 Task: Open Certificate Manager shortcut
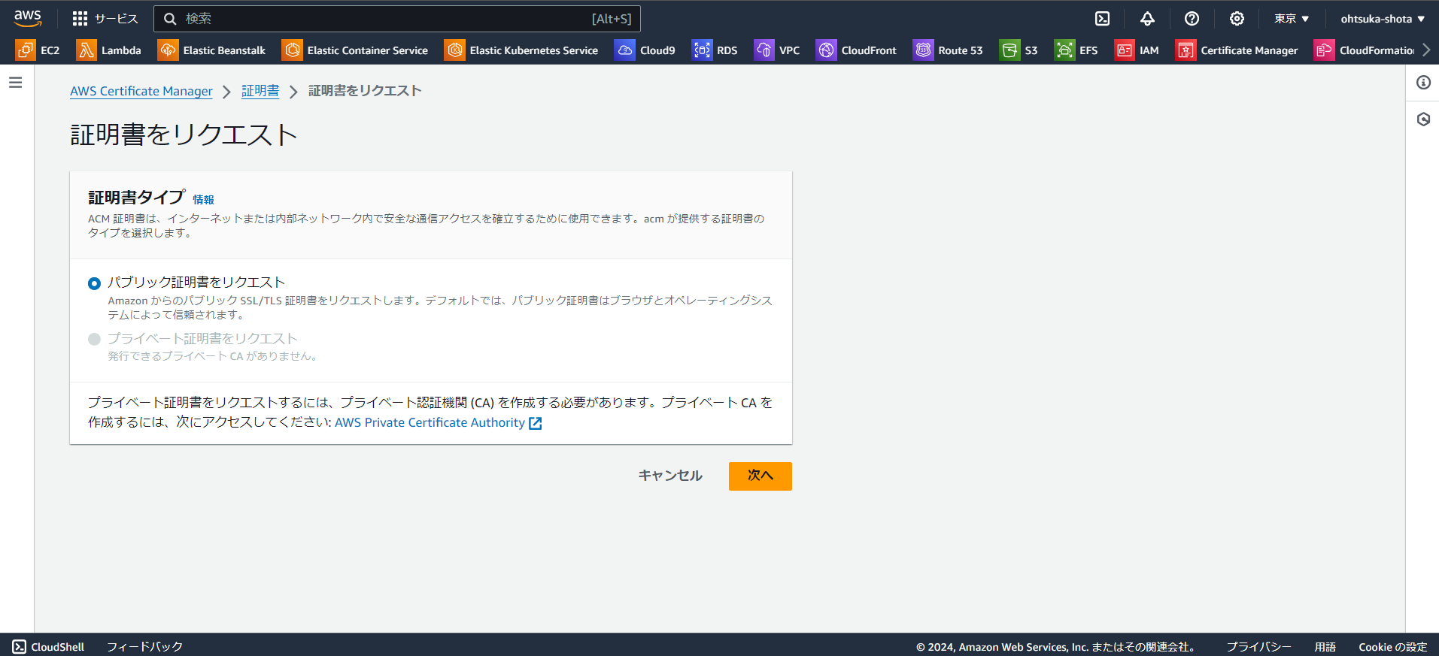click(x=1237, y=50)
